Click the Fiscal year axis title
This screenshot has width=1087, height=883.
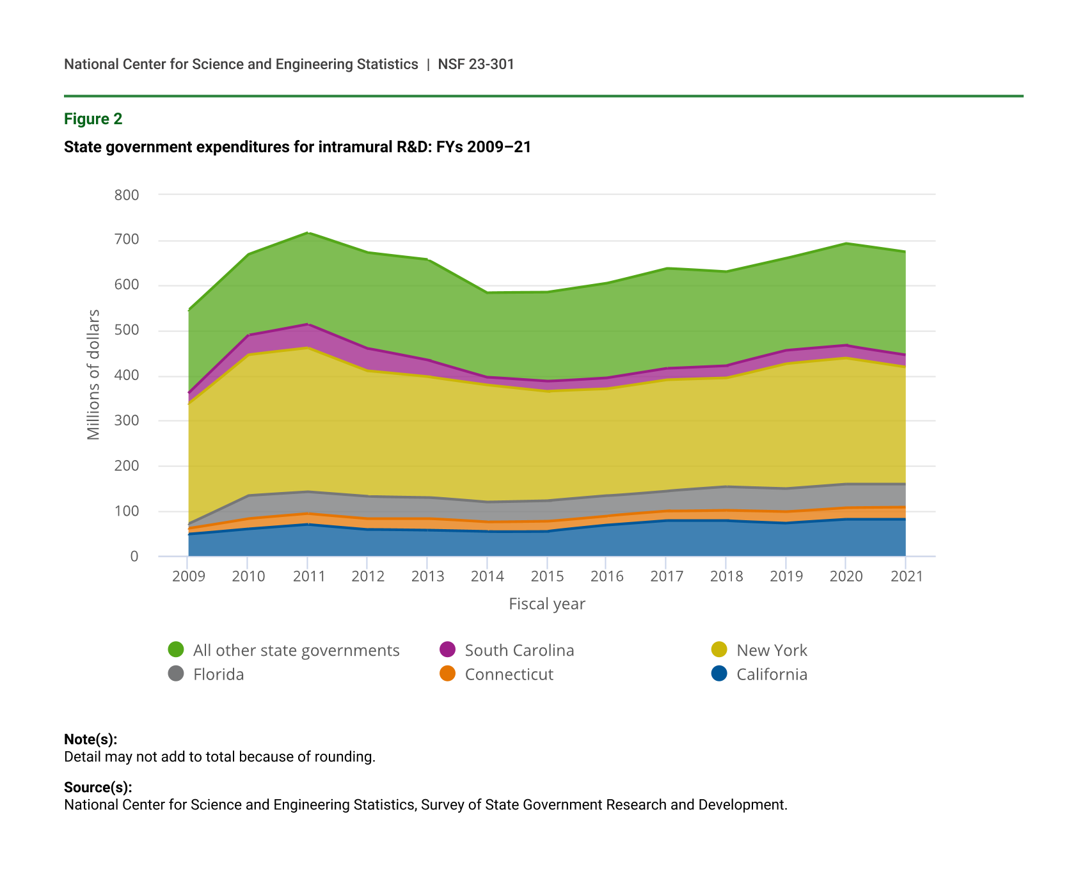pyautogui.click(x=546, y=604)
